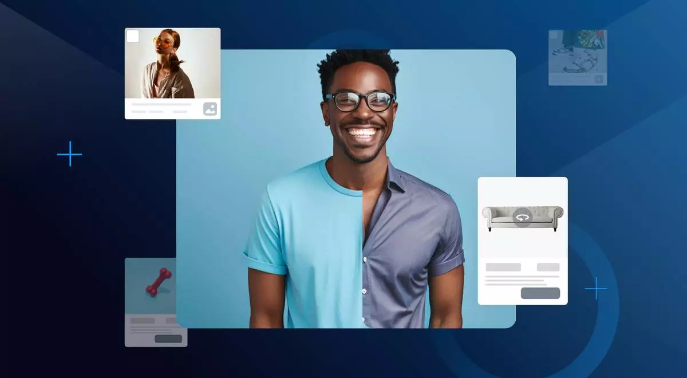The width and height of the screenshot is (687, 378).
Task: Tick the white checkbox on the woman's photo card
Action: click(x=133, y=37)
